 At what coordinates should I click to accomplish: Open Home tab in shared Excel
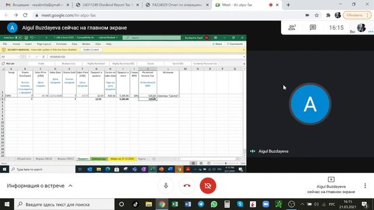16,44
